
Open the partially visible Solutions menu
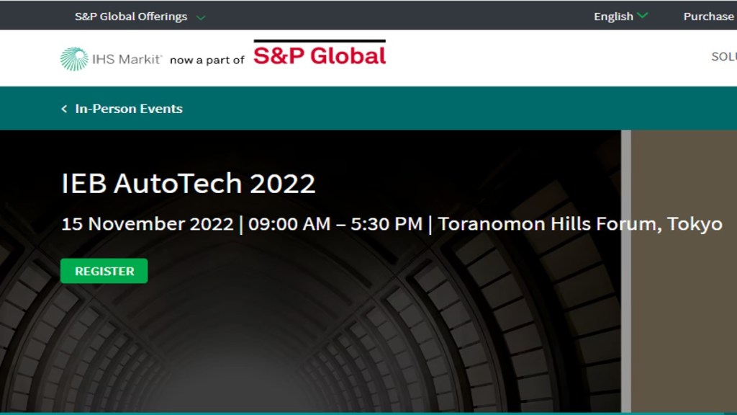tap(723, 57)
